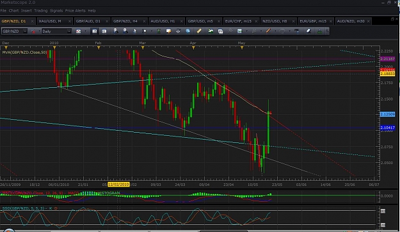Click the note with pencil icon
The width and height of the screenshot is (400, 232).
point(168,31)
